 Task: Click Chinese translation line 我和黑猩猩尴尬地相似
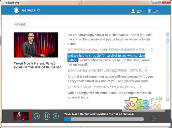coord(108,50)
